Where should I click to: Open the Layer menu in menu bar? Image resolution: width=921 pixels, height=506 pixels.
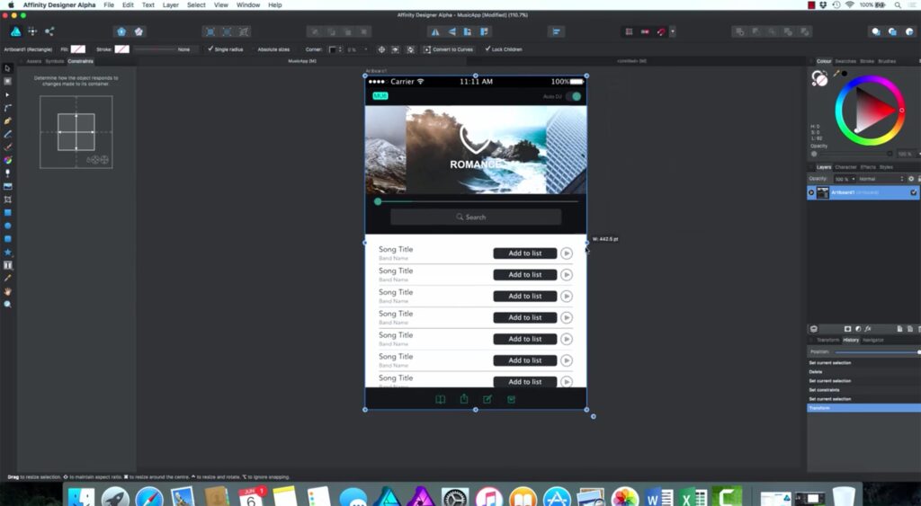[x=170, y=5]
